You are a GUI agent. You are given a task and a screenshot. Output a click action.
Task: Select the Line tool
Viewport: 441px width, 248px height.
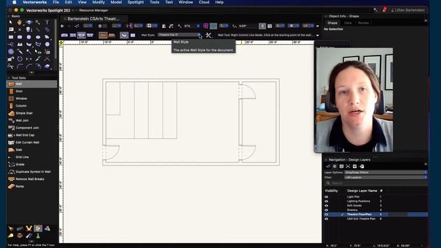(38, 30)
